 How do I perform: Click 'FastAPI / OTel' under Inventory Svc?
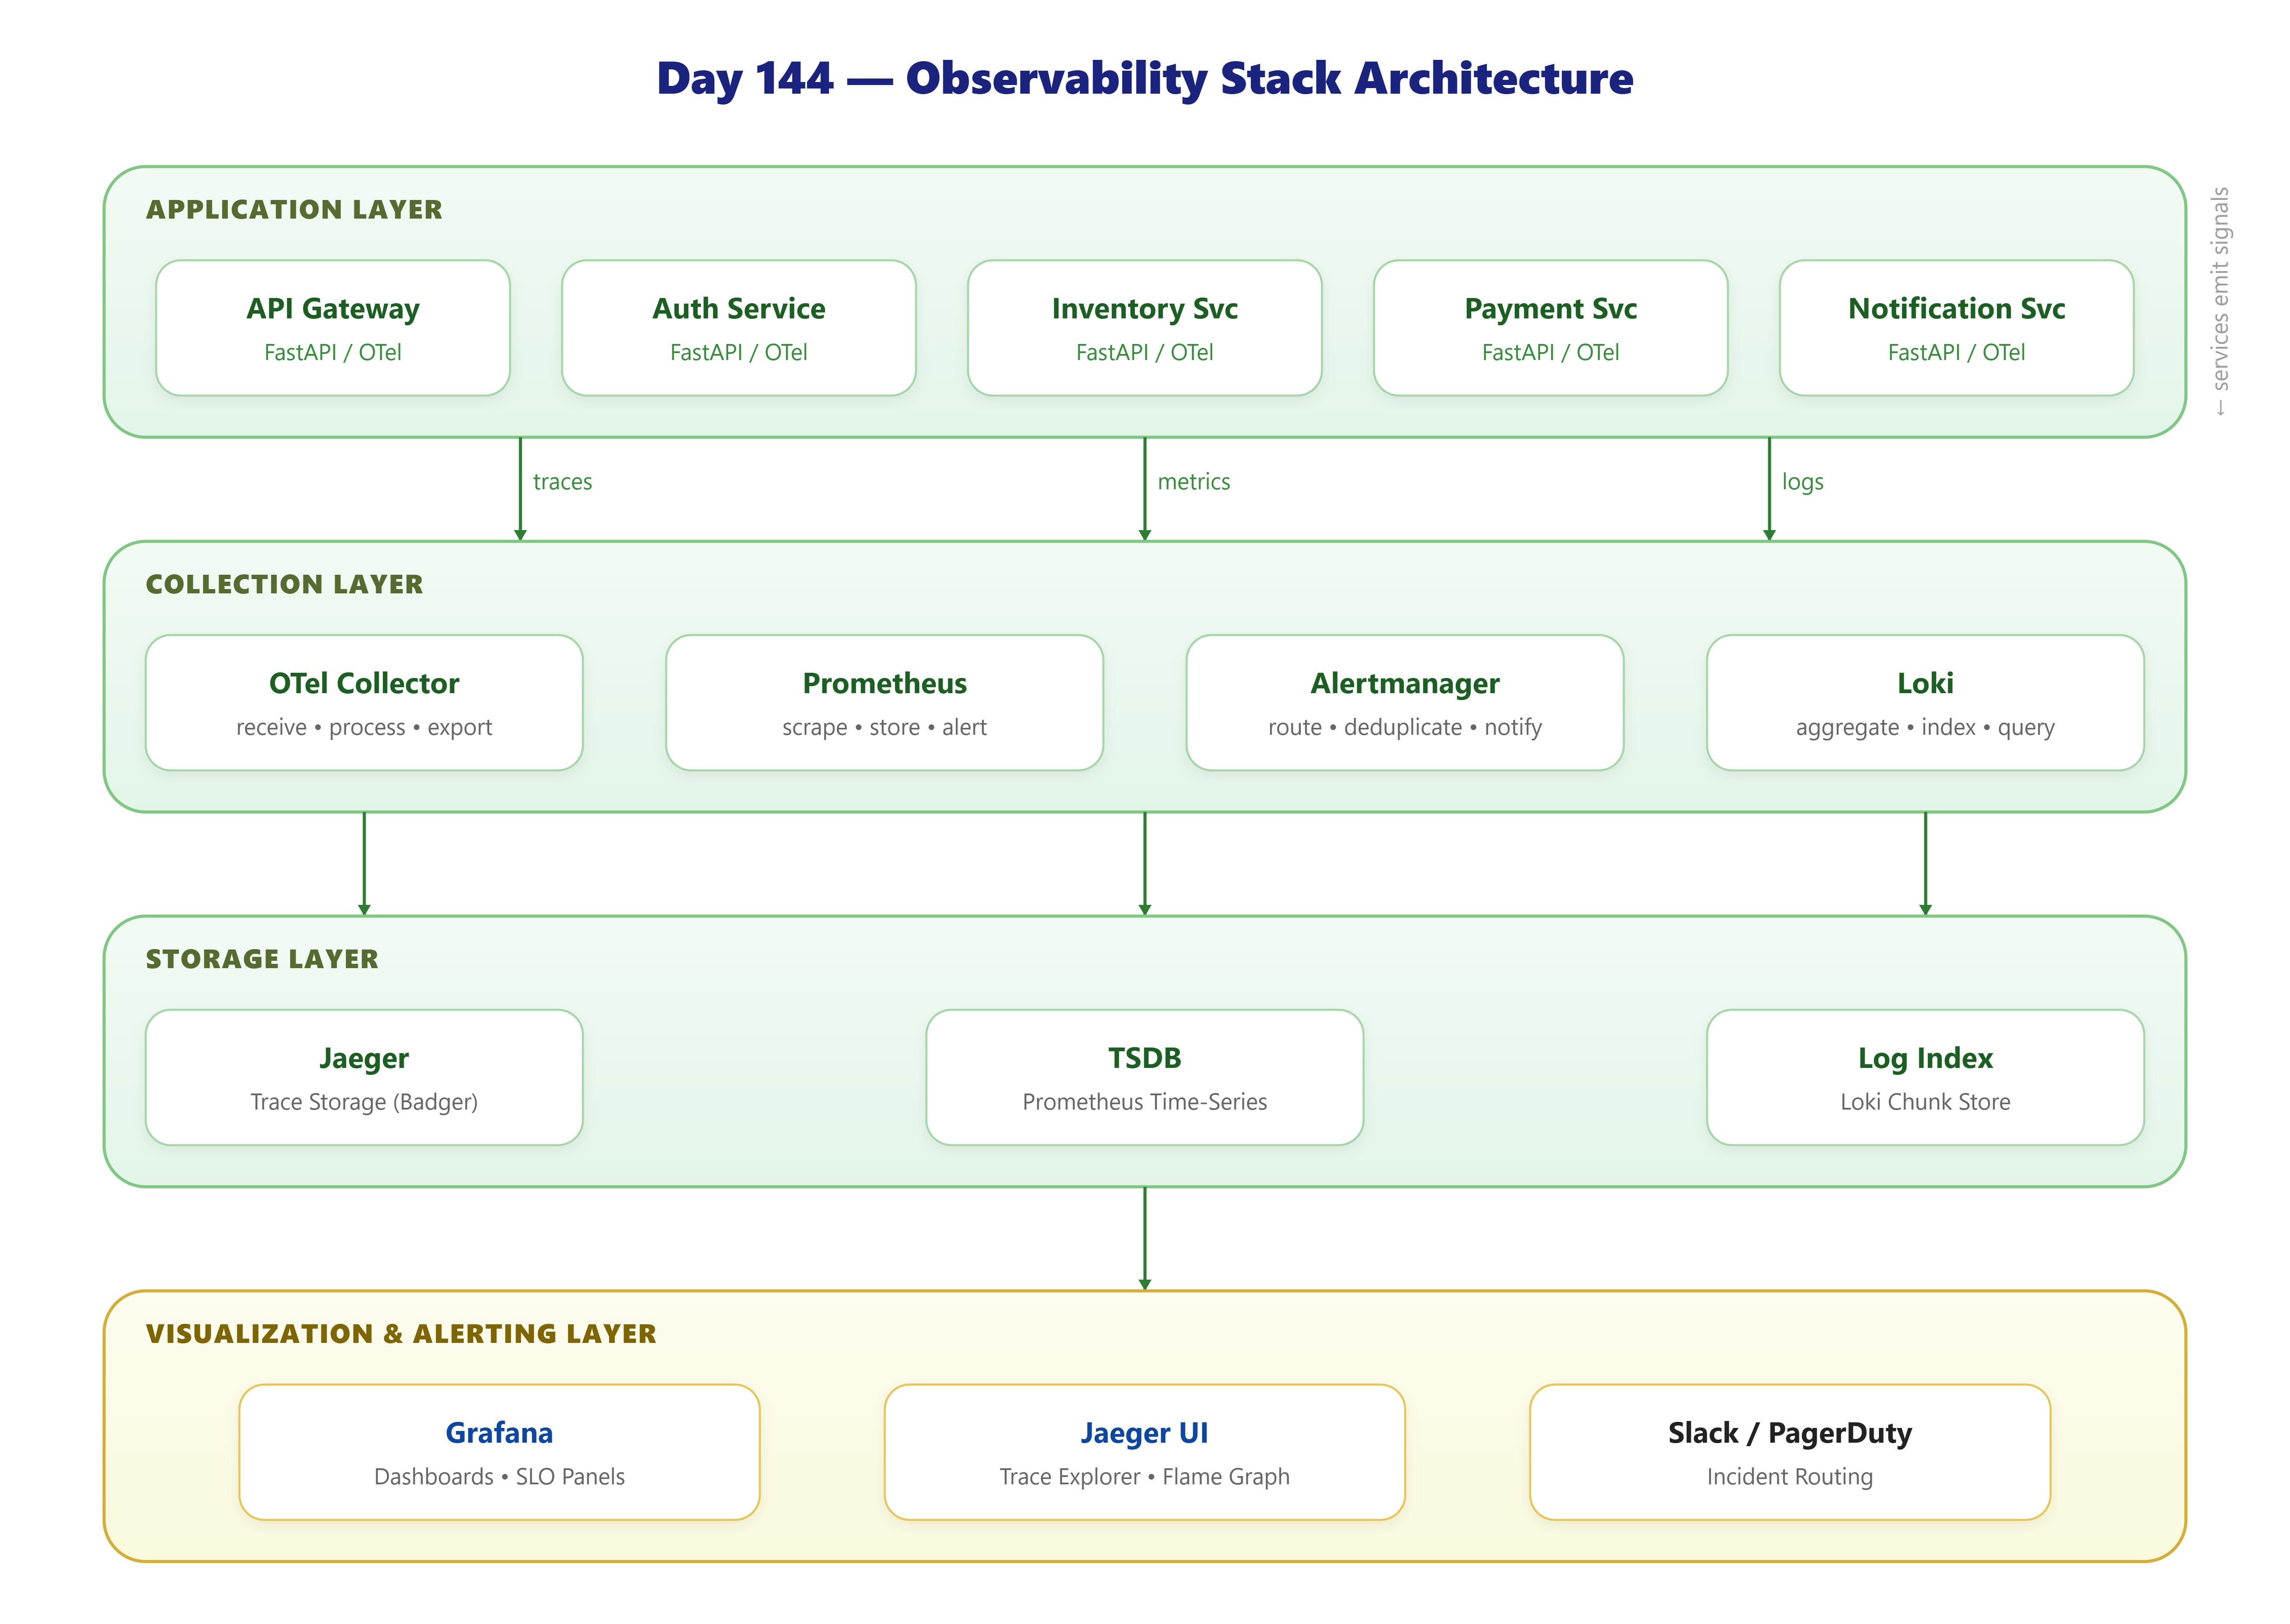[1145, 353]
